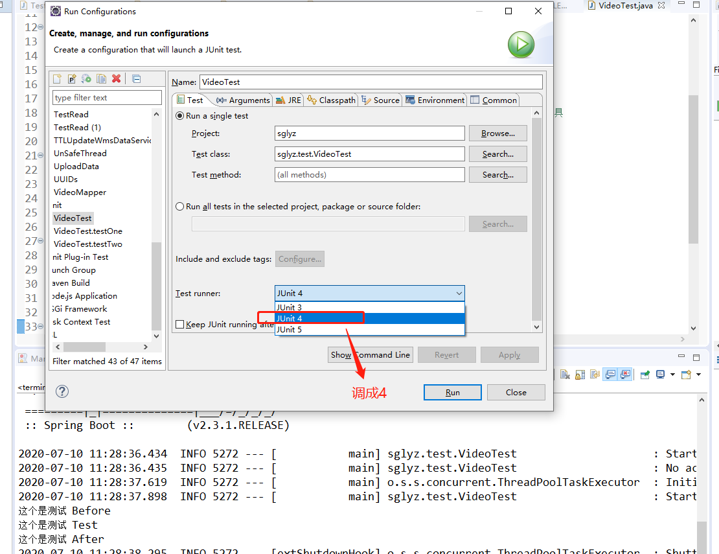
Task: Collapse all items in the configurations tree
Action: (136, 78)
